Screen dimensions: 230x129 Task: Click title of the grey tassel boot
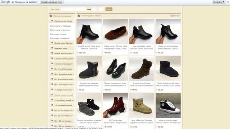(89, 85)
